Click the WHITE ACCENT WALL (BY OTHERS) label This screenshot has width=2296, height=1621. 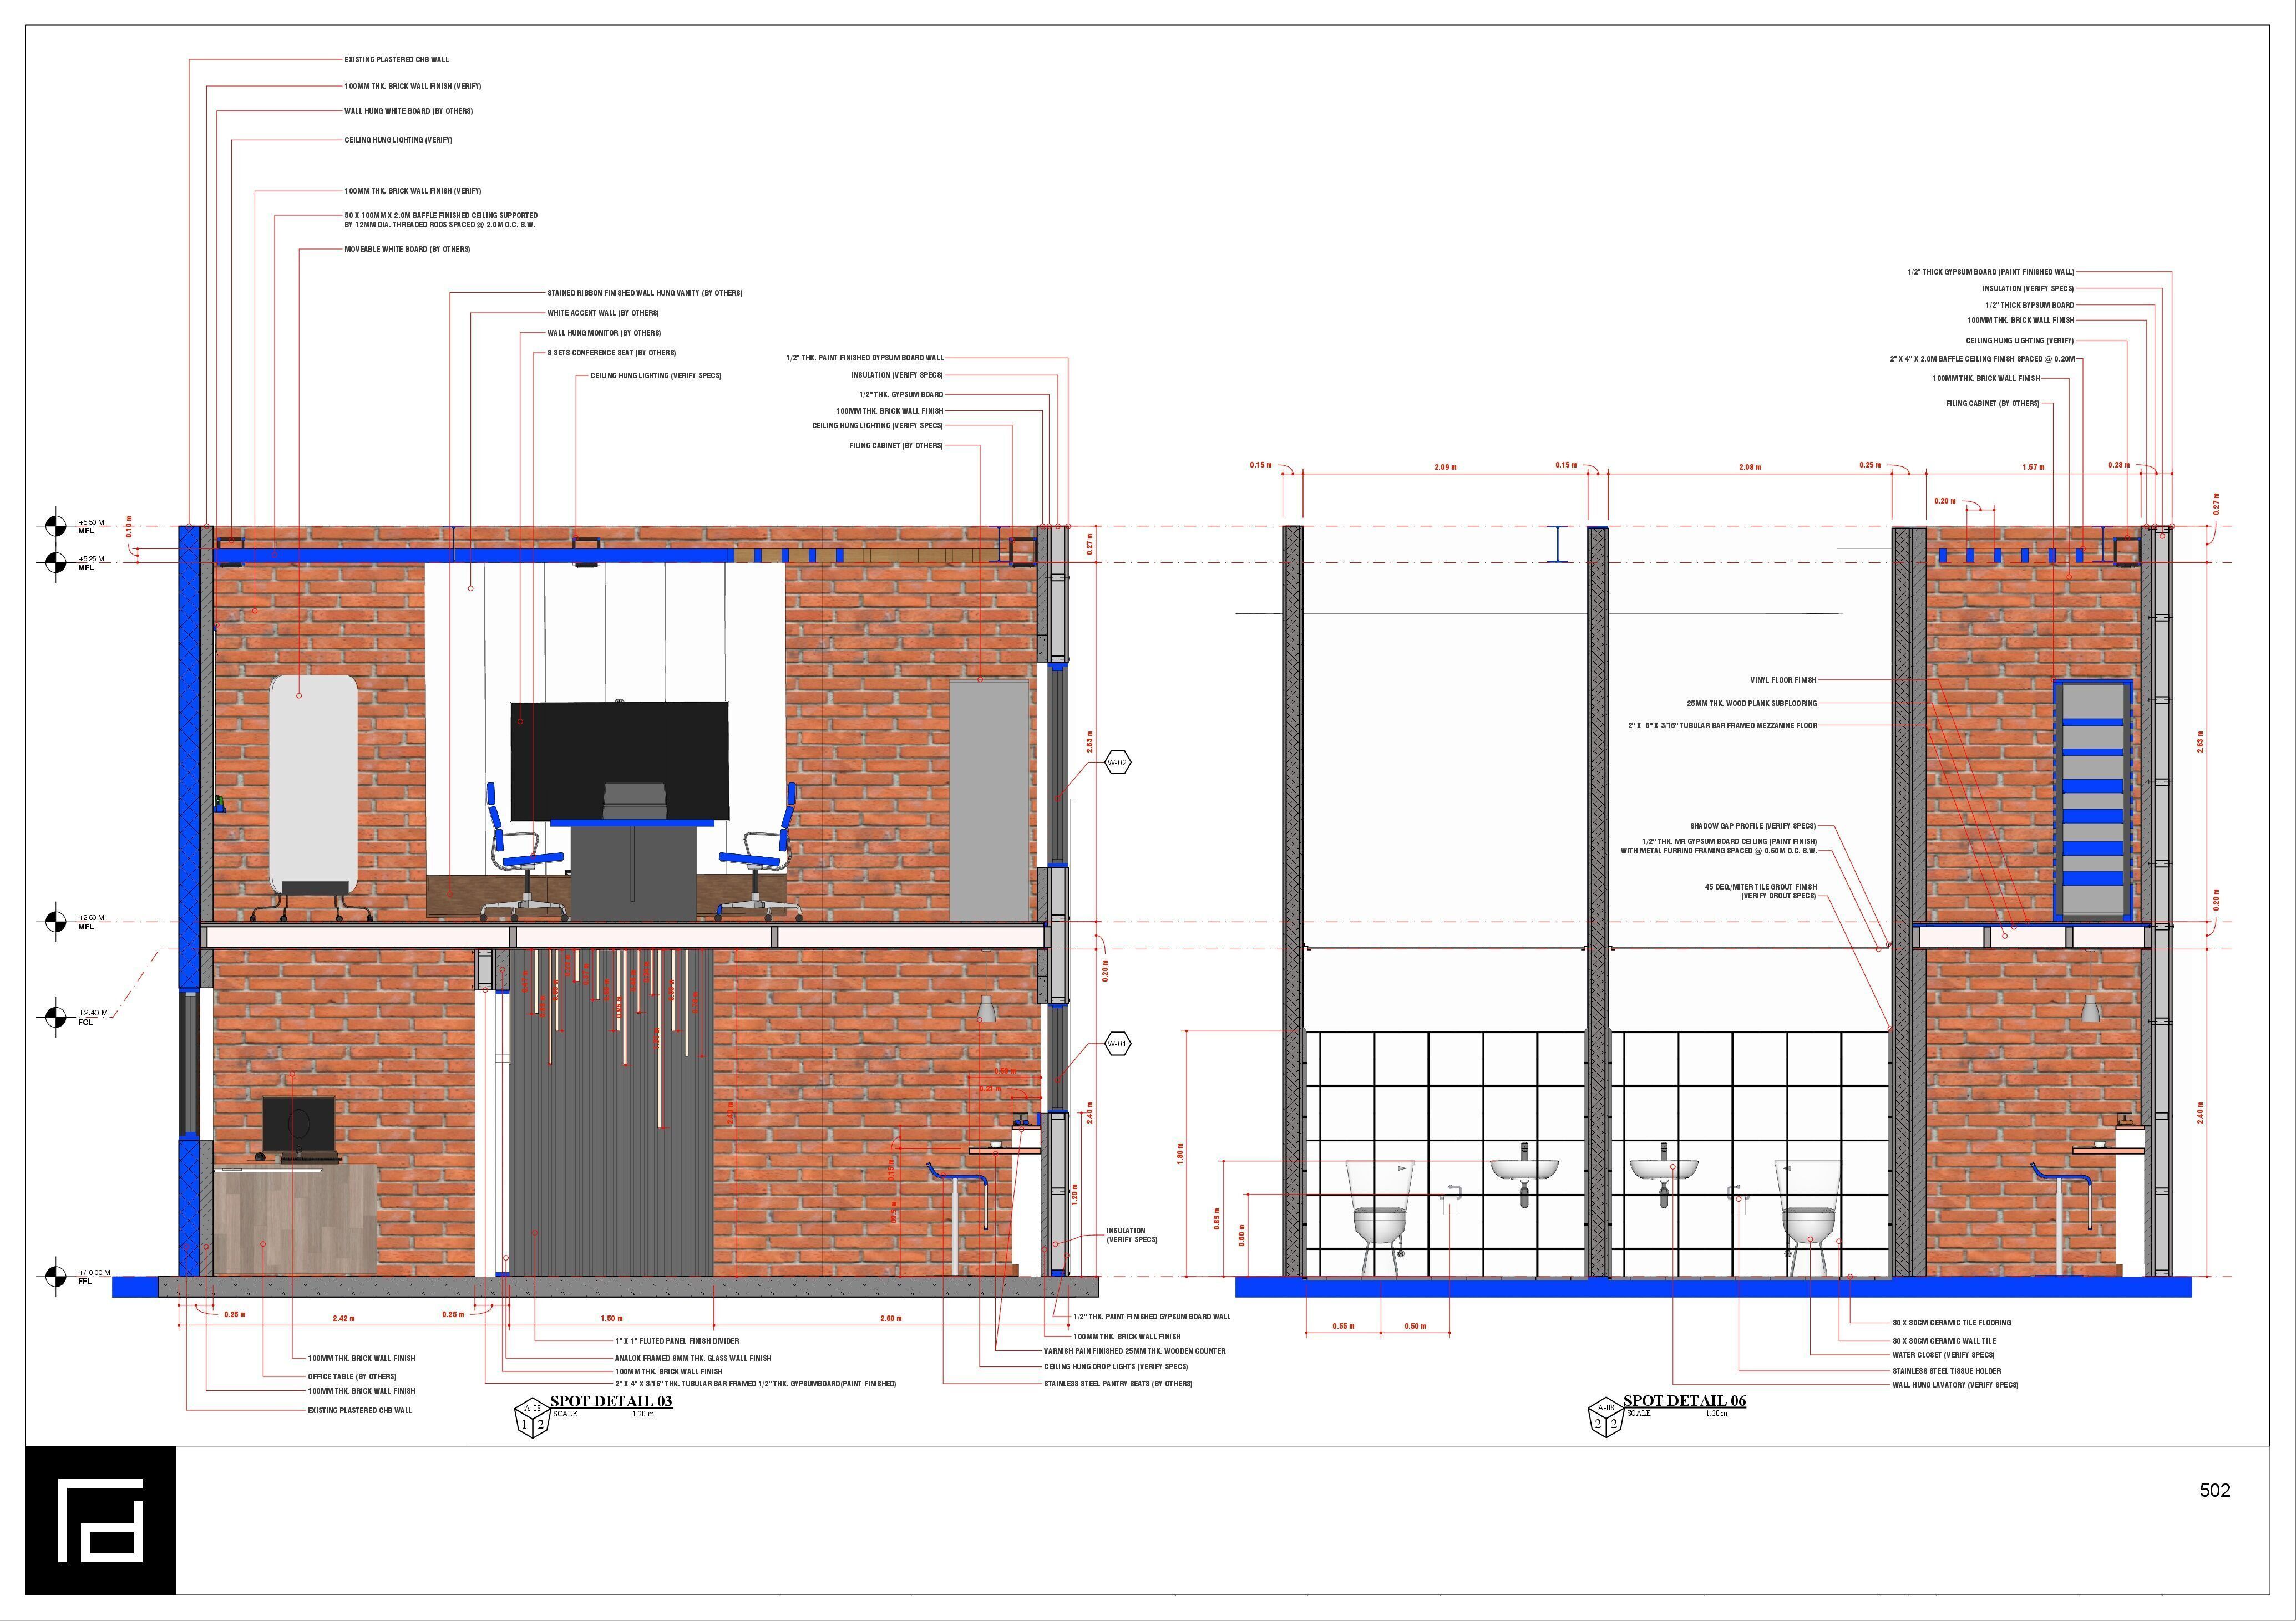[603, 313]
